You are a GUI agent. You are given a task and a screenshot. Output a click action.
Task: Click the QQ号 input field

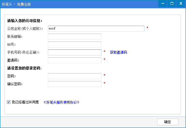coord(75,44)
